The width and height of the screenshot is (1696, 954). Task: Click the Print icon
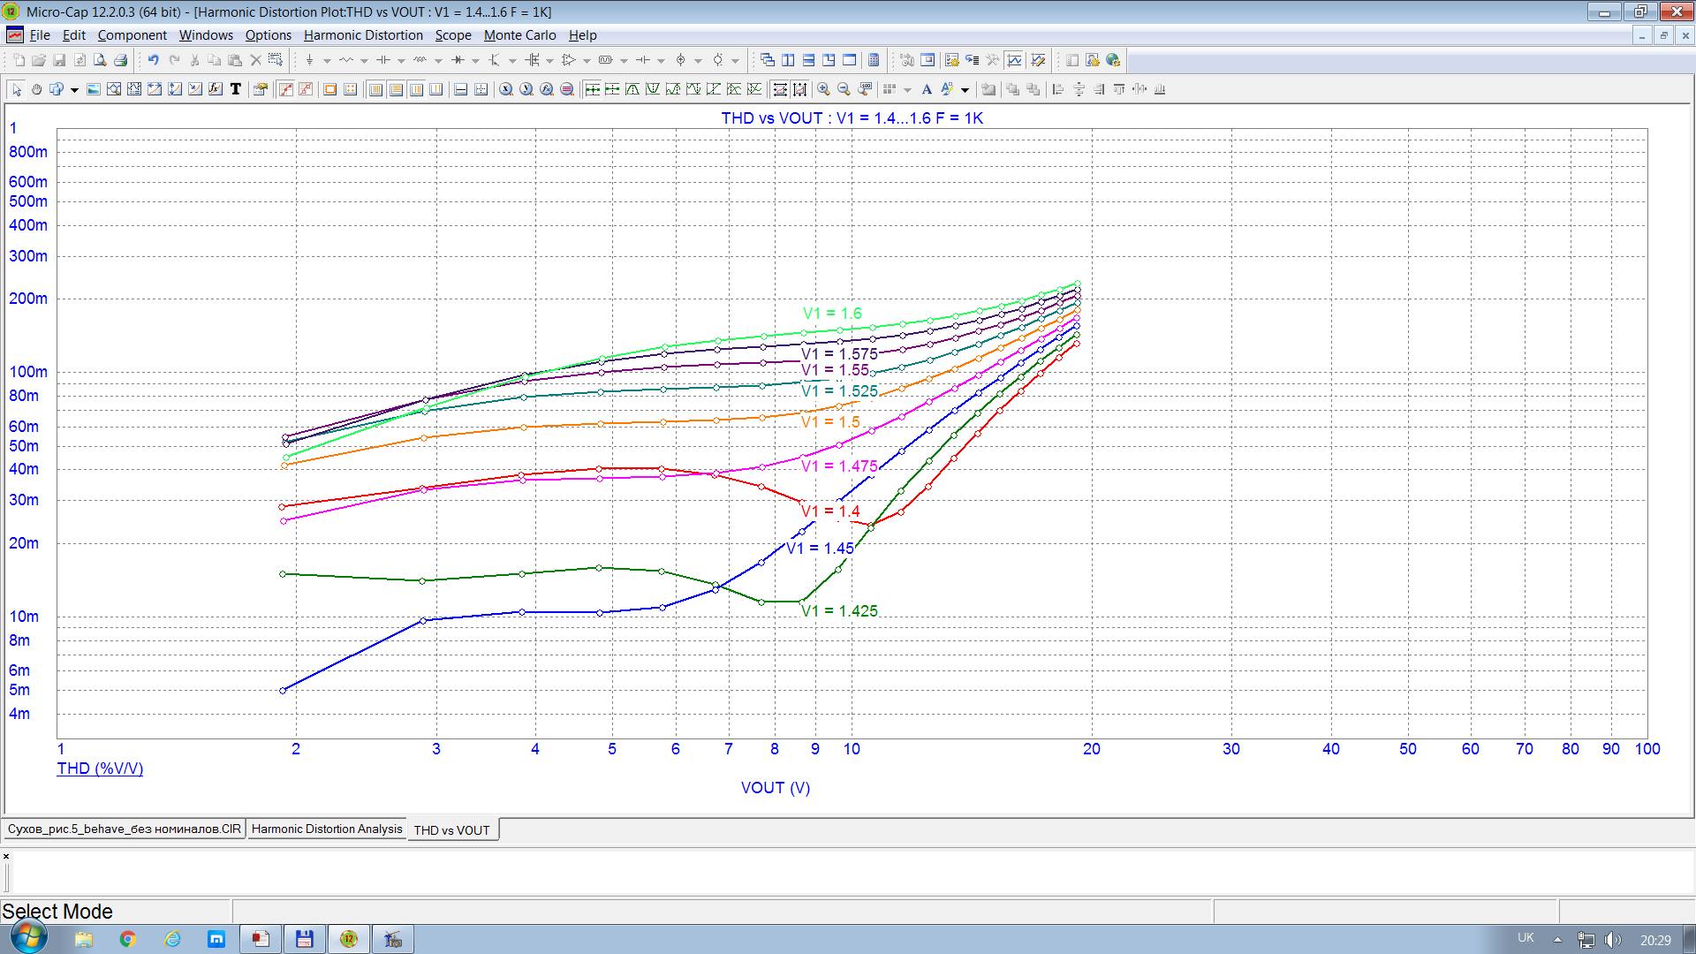click(x=121, y=60)
